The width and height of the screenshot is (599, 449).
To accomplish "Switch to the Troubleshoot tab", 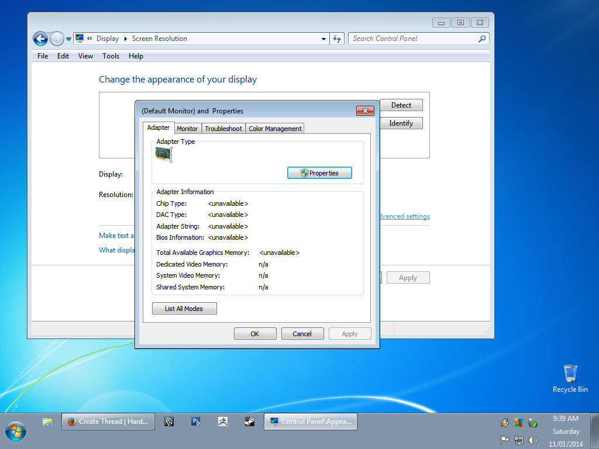I will [x=223, y=129].
